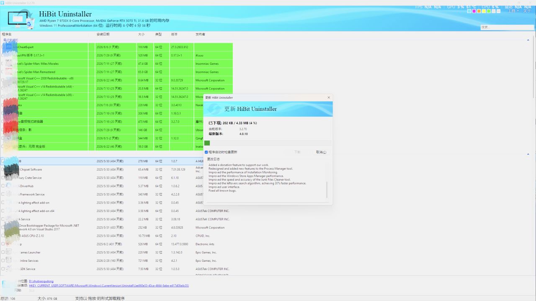Image resolution: width=536 pixels, height=301 pixels.
Task: Pick the gray theme color swatch
Action: click(x=494, y=11)
